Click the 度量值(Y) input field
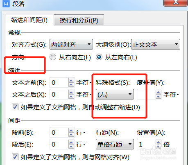 [x=146, y=94]
